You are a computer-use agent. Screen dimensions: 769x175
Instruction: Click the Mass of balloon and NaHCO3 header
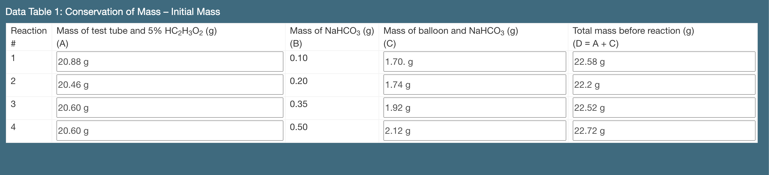point(450,31)
